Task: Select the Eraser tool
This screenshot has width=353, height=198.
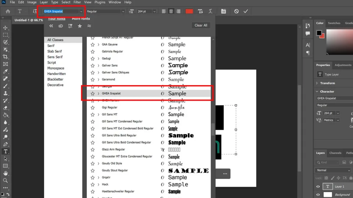Action: click(x=6, y=108)
